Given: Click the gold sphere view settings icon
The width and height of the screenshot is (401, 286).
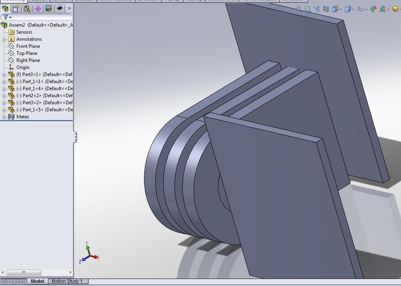Looking at the screenshot, I should [x=396, y=9].
